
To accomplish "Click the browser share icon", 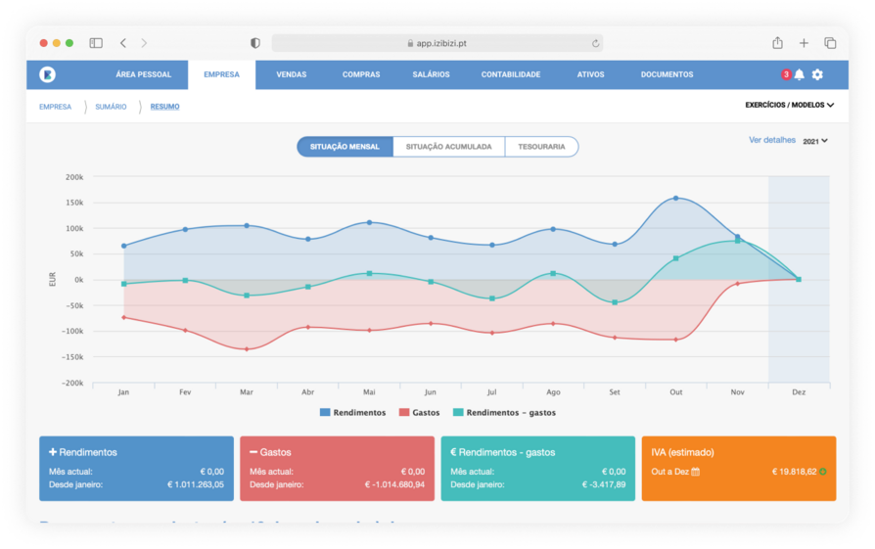I will 777,43.
